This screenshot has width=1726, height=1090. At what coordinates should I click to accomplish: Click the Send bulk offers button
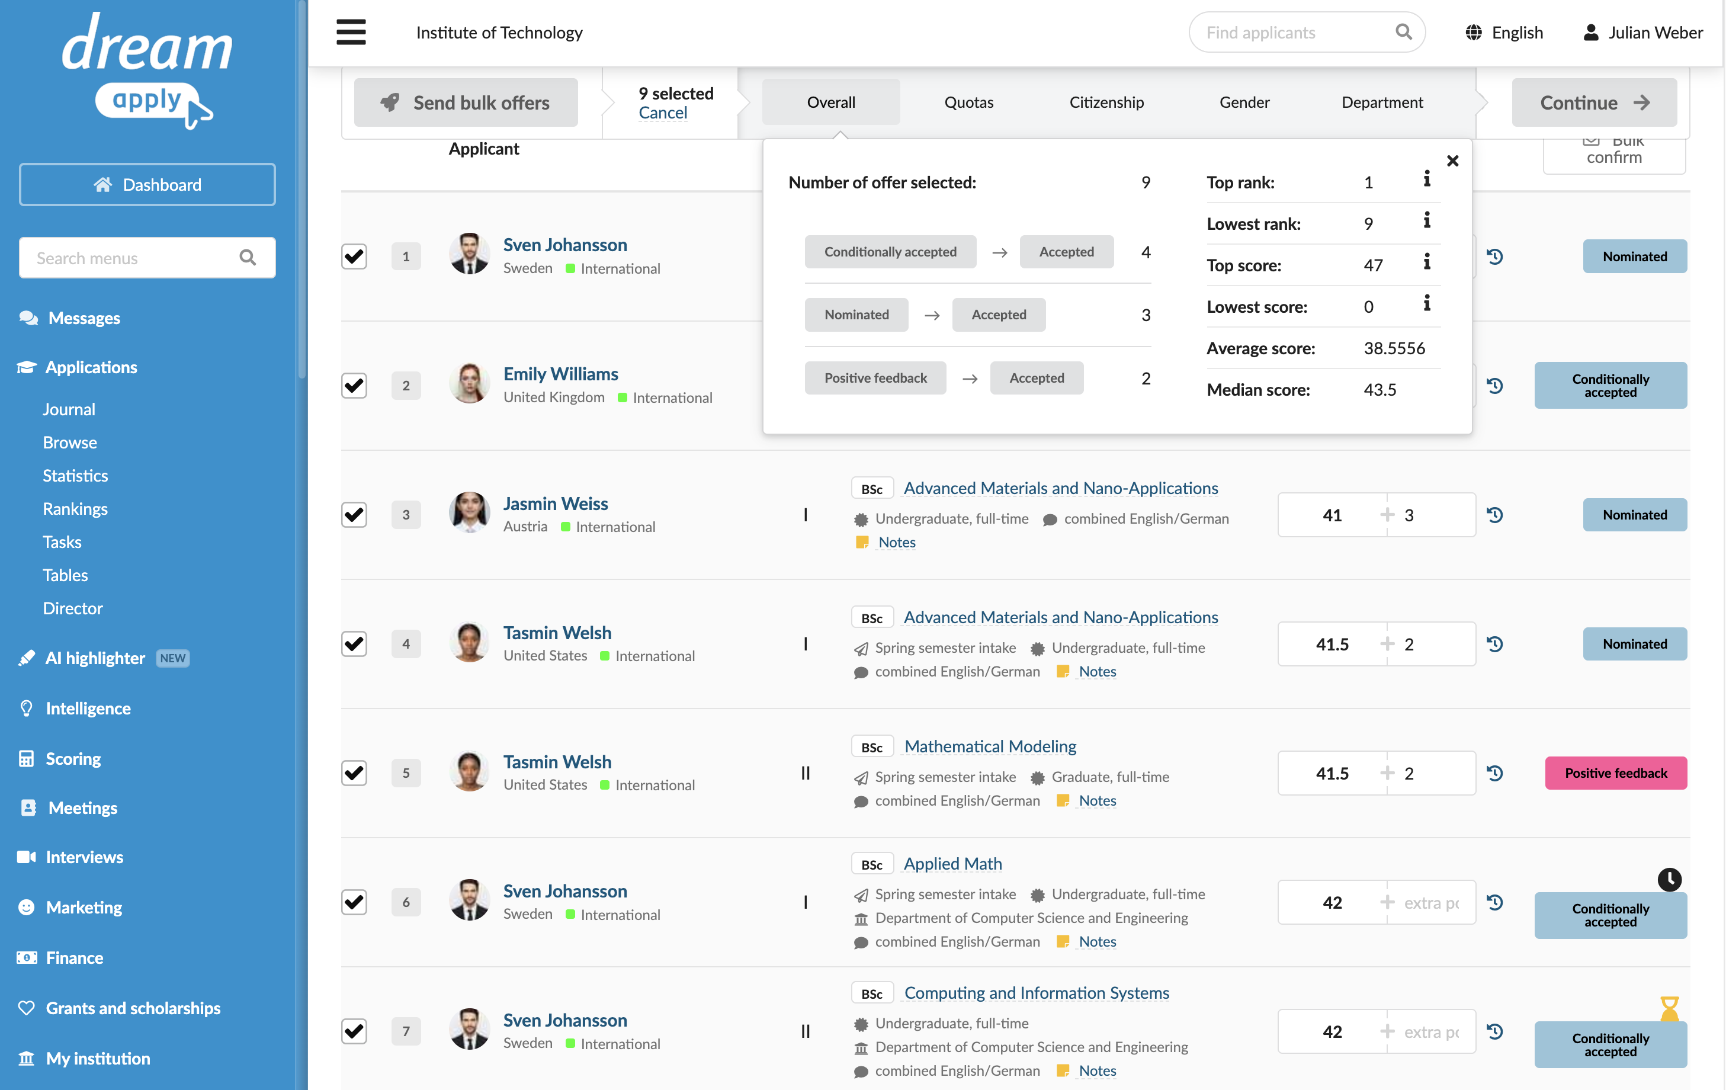click(x=466, y=102)
